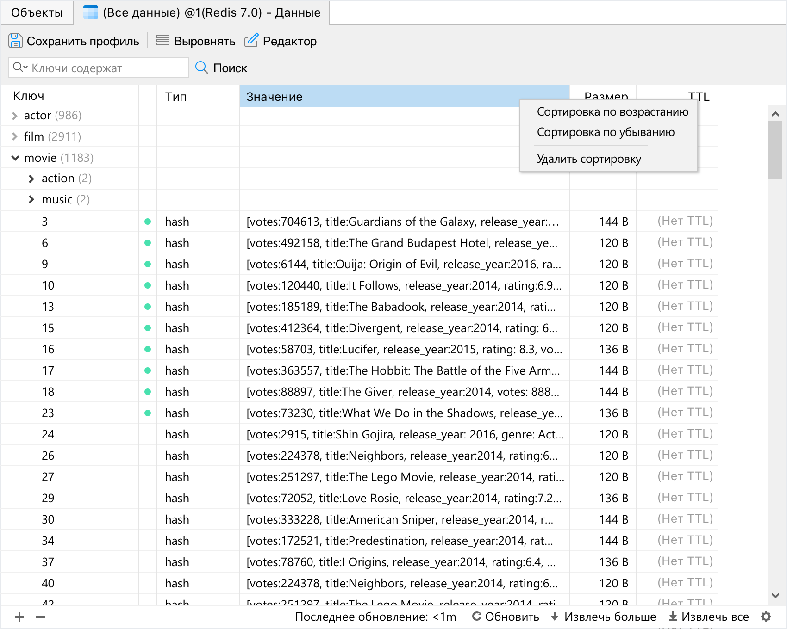Expand the actor (986) group
This screenshot has width=787, height=629.
(14, 116)
